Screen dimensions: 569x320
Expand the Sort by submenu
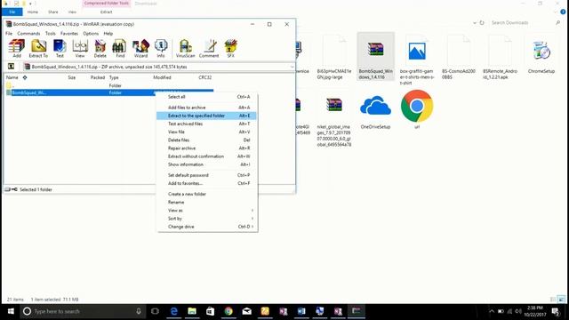point(207,219)
